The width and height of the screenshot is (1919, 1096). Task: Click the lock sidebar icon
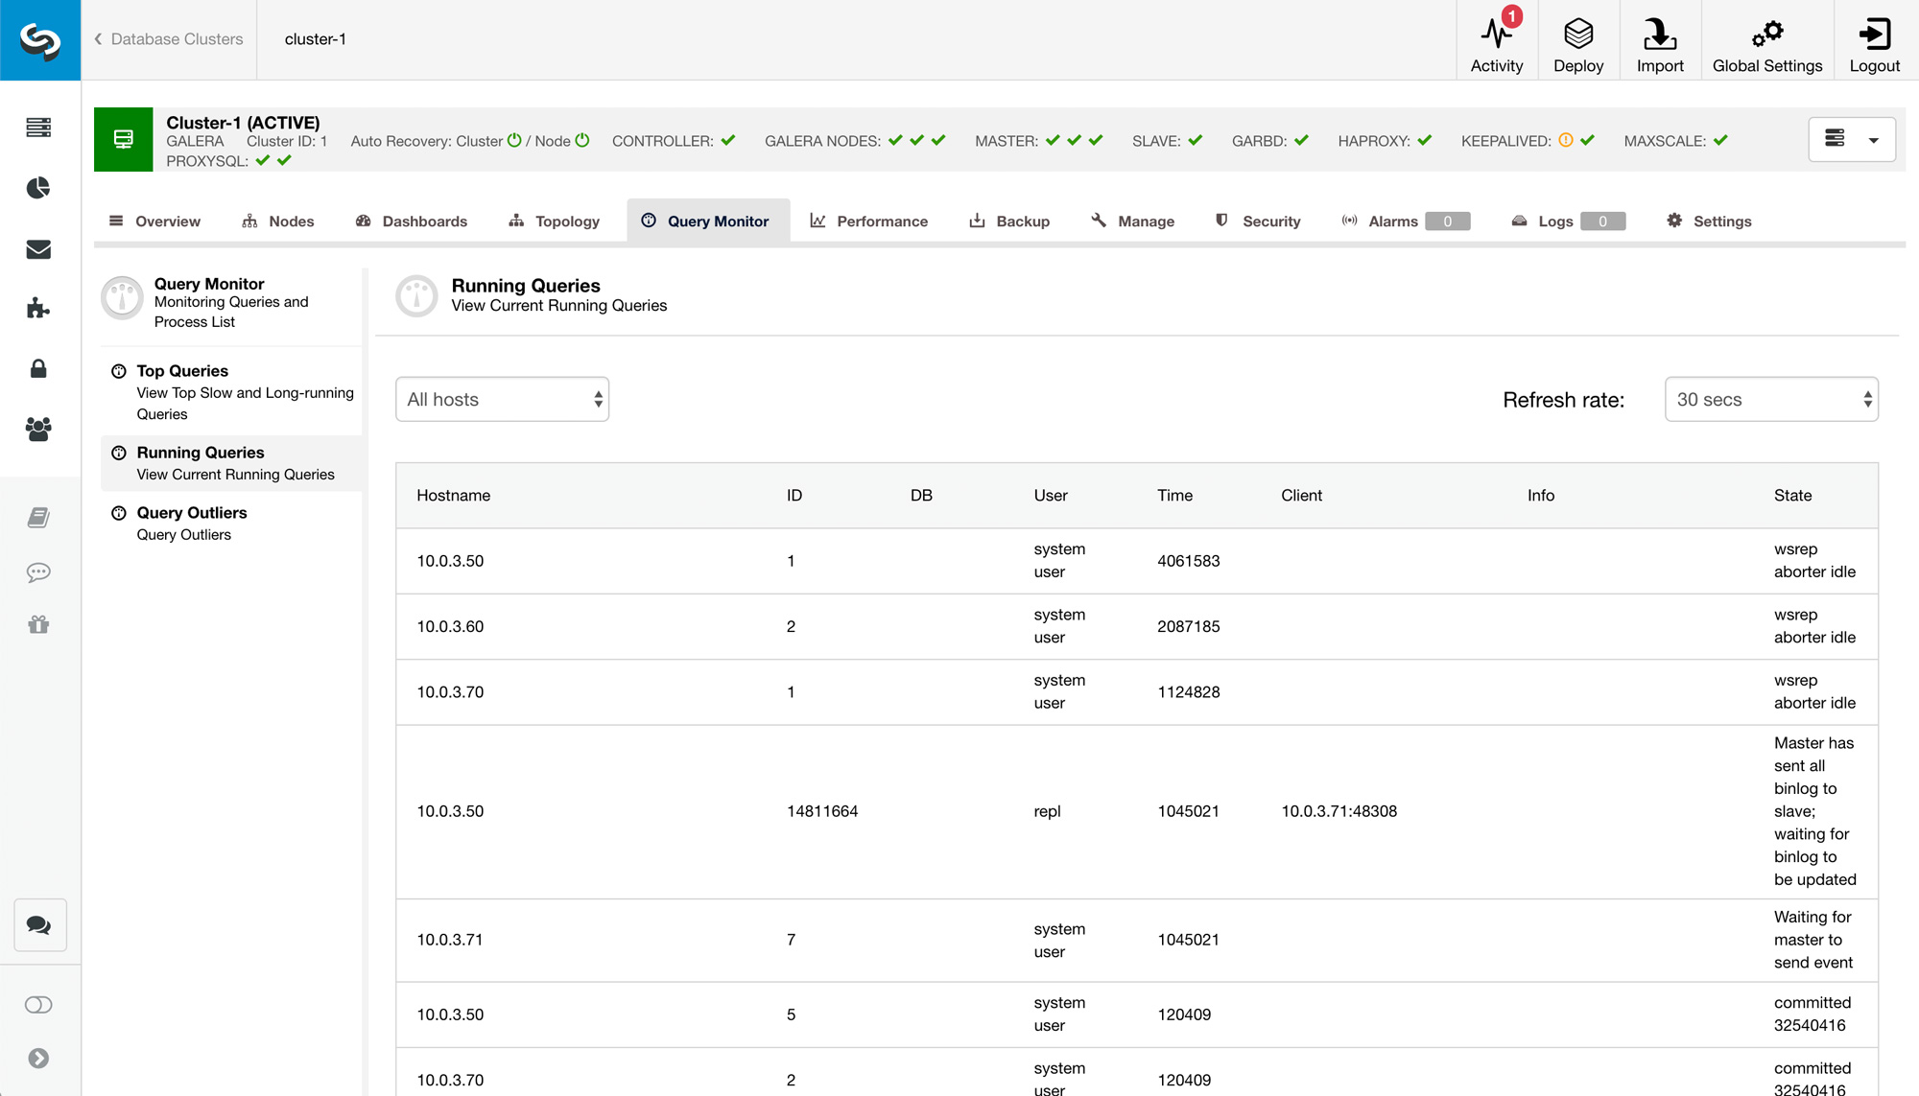tap(38, 369)
